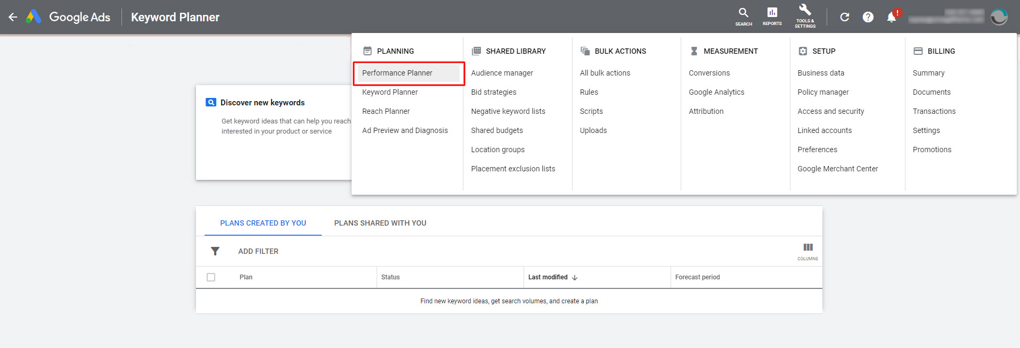Screen dimensions: 1020x348
Task: Open Rules under Bulk Actions
Action: tap(589, 92)
